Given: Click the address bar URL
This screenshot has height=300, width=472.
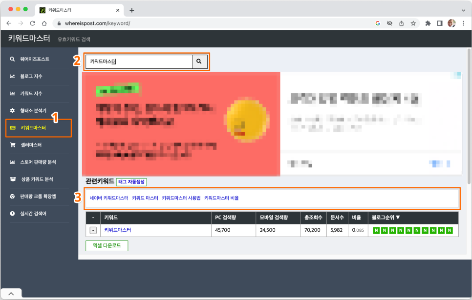Looking at the screenshot, I should pyautogui.click(x=98, y=23).
